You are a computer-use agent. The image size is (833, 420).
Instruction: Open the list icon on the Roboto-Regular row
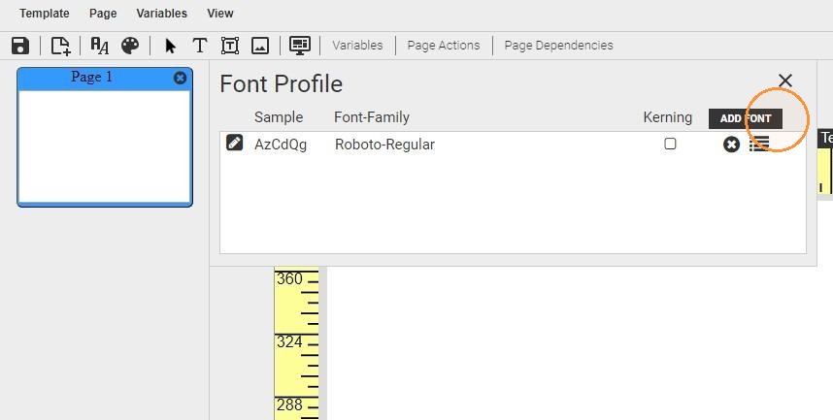point(759,144)
